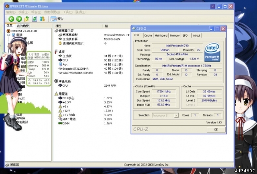Screen dimensions: 257x174
Task: Switch to the Memory tab in CPU-Z
Action: click(175, 35)
